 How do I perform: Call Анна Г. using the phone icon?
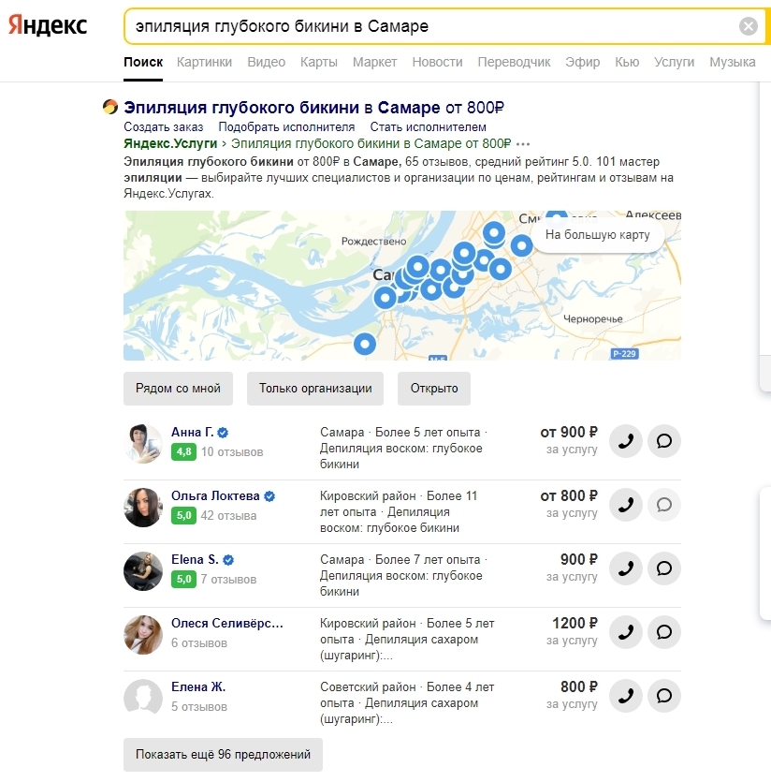coord(626,441)
